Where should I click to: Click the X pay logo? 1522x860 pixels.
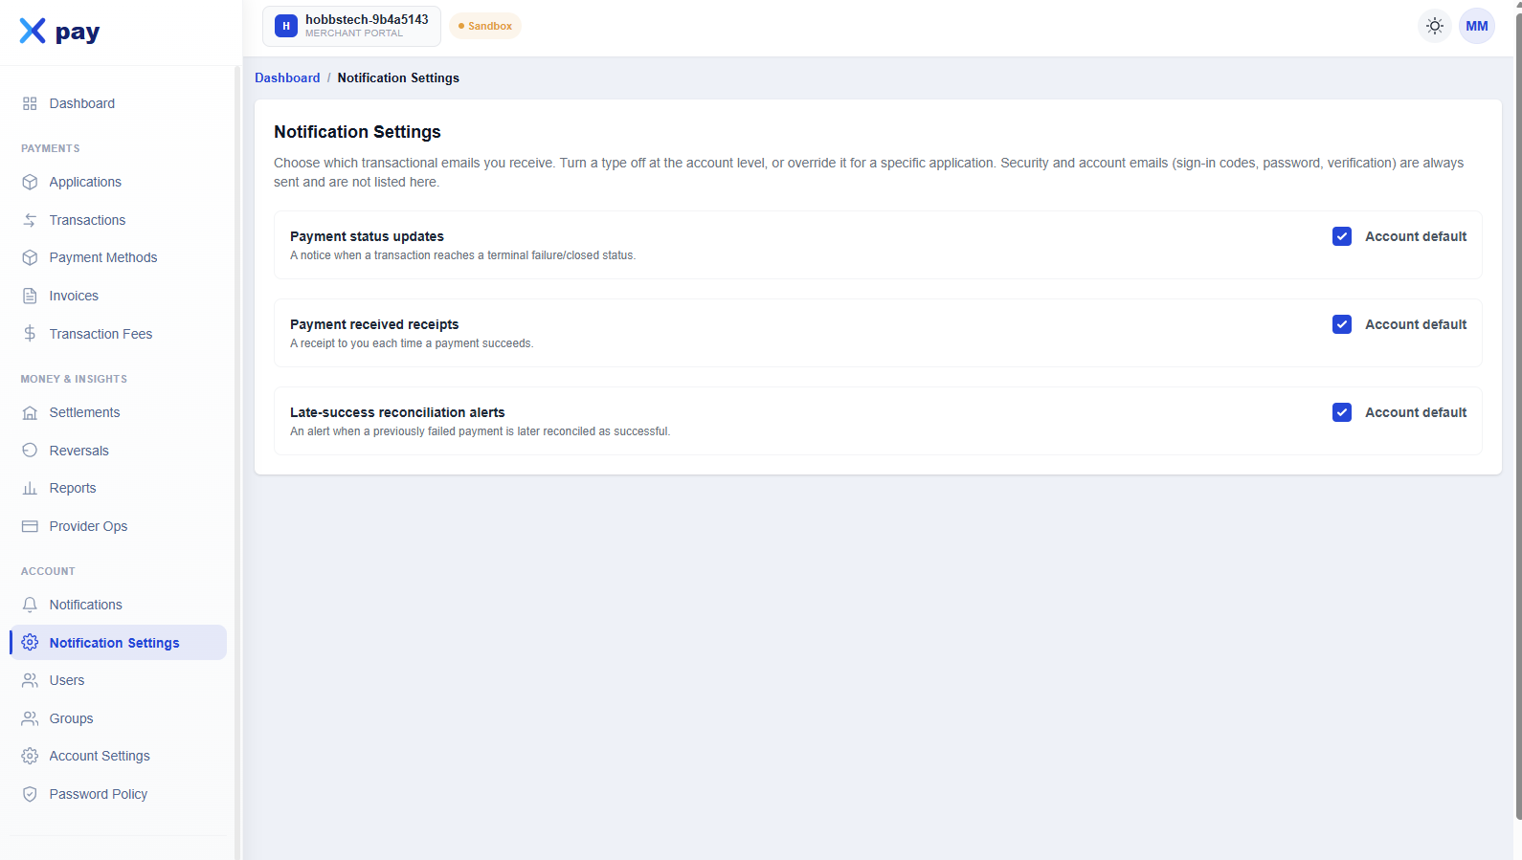coord(59,32)
